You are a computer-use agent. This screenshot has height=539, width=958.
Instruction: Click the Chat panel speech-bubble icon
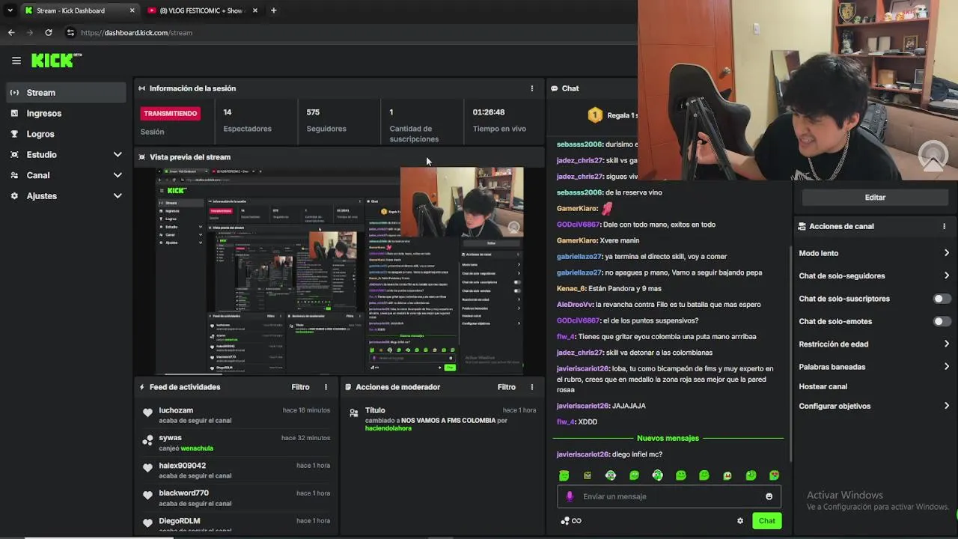[x=555, y=88]
